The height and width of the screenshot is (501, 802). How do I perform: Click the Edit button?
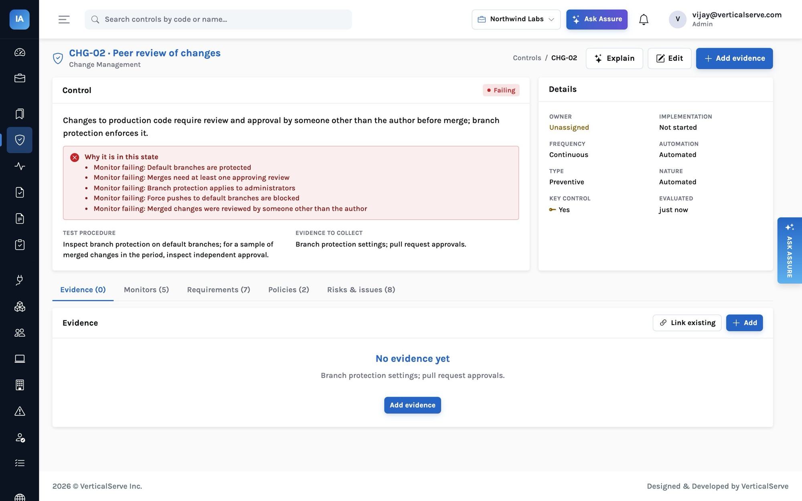pyautogui.click(x=669, y=59)
